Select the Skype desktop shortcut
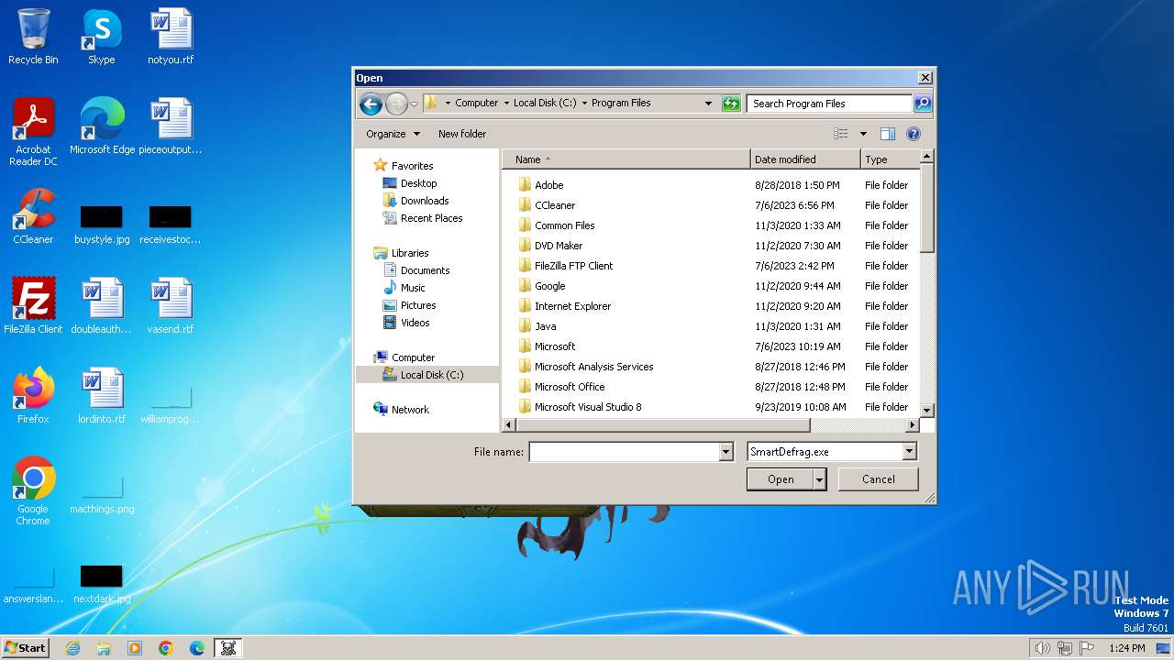Viewport: 1174px width, 660px height. pyautogui.click(x=102, y=37)
